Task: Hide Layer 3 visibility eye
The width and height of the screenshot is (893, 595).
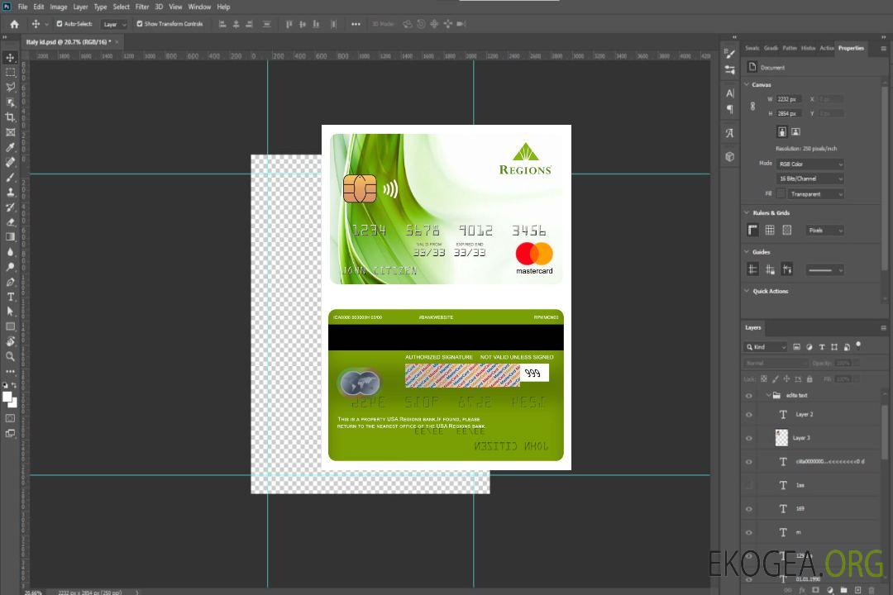Action: coord(749,439)
